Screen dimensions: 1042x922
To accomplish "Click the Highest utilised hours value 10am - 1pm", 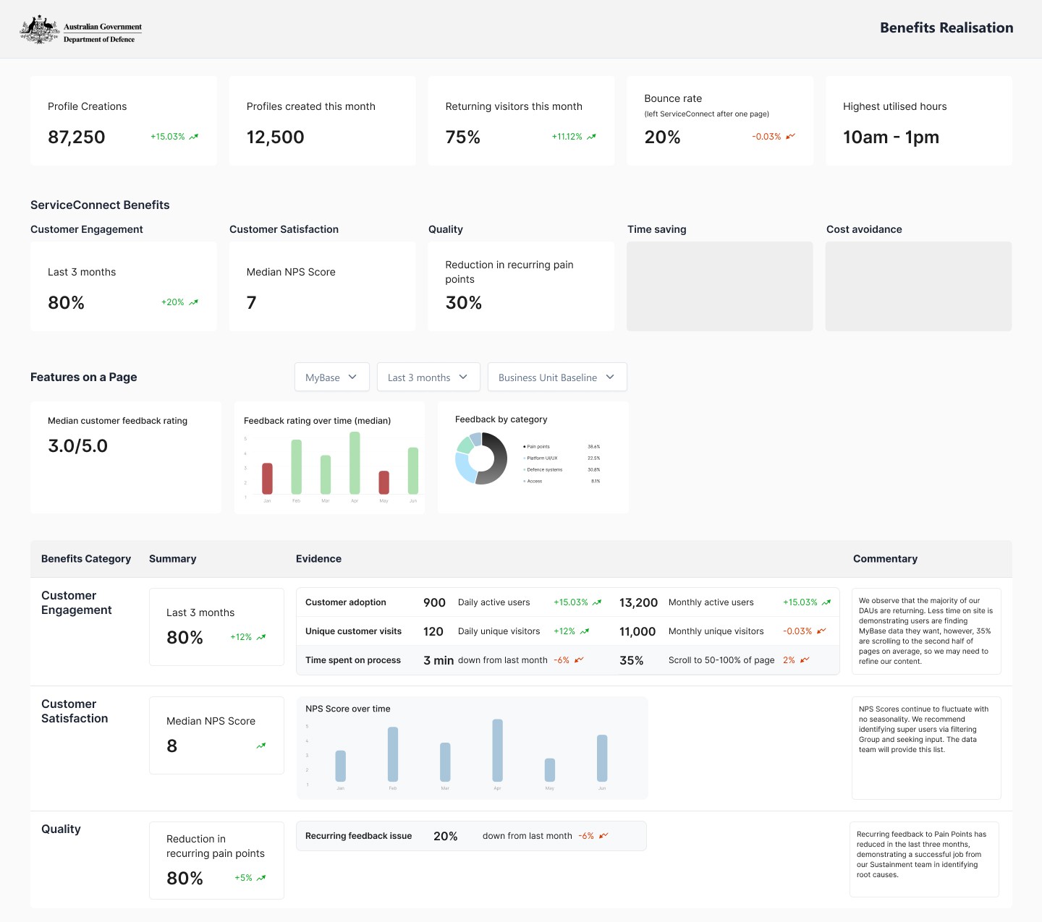I will (x=891, y=137).
